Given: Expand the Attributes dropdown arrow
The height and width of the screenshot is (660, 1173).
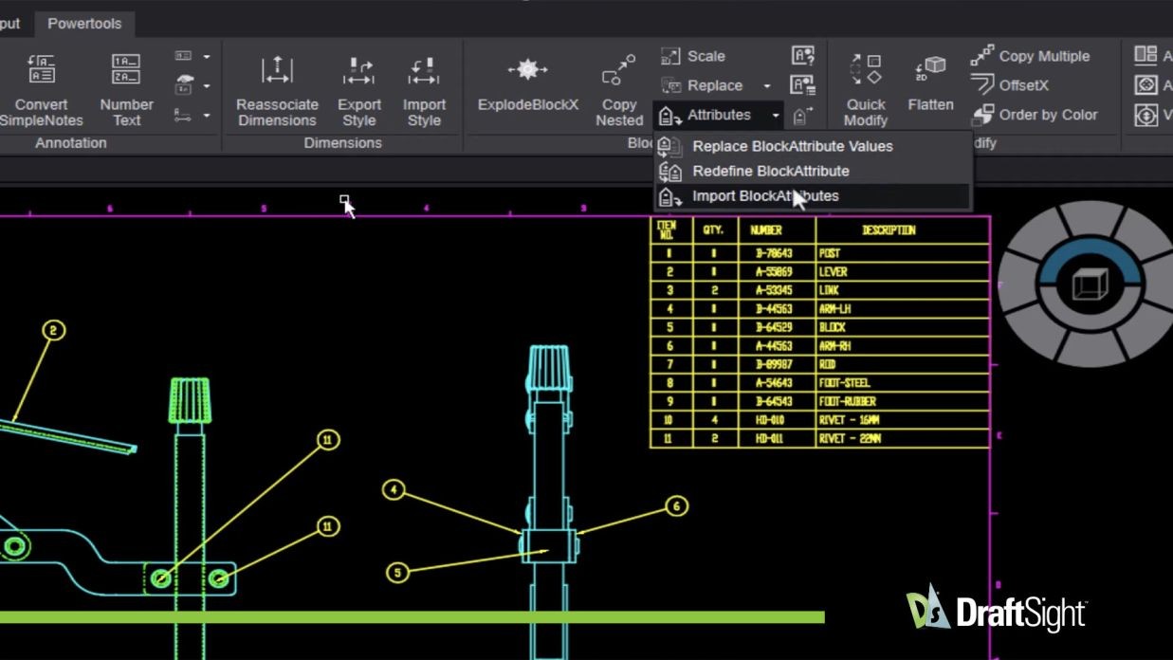Looking at the screenshot, I should tap(776, 116).
